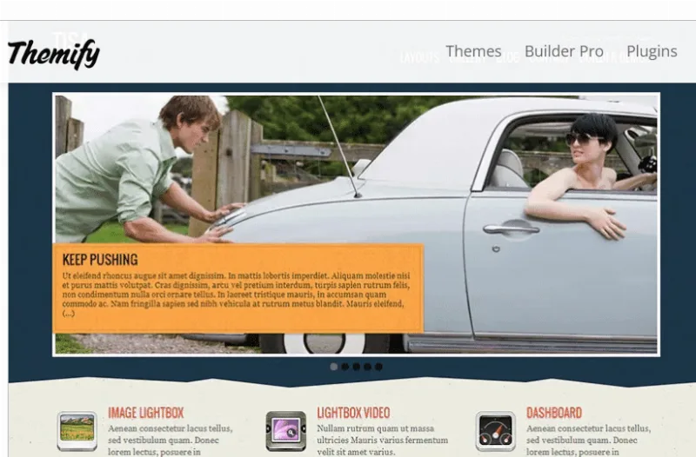Open the Builder Pro menu item
This screenshot has height=457, width=696.
click(564, 51)
